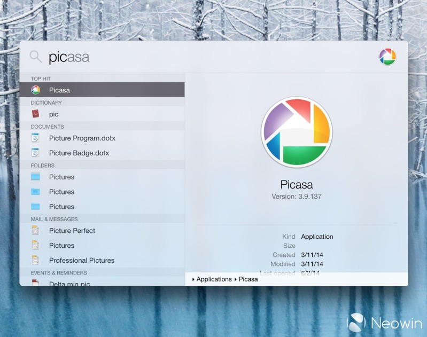
Task: Click the mail icon beside Professional Pictures
Action: click(x=35, y=260)
